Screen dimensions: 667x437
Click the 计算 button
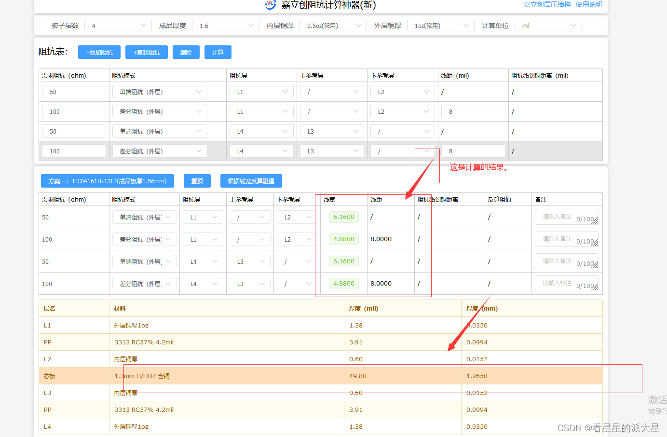(x=218, y=52)
